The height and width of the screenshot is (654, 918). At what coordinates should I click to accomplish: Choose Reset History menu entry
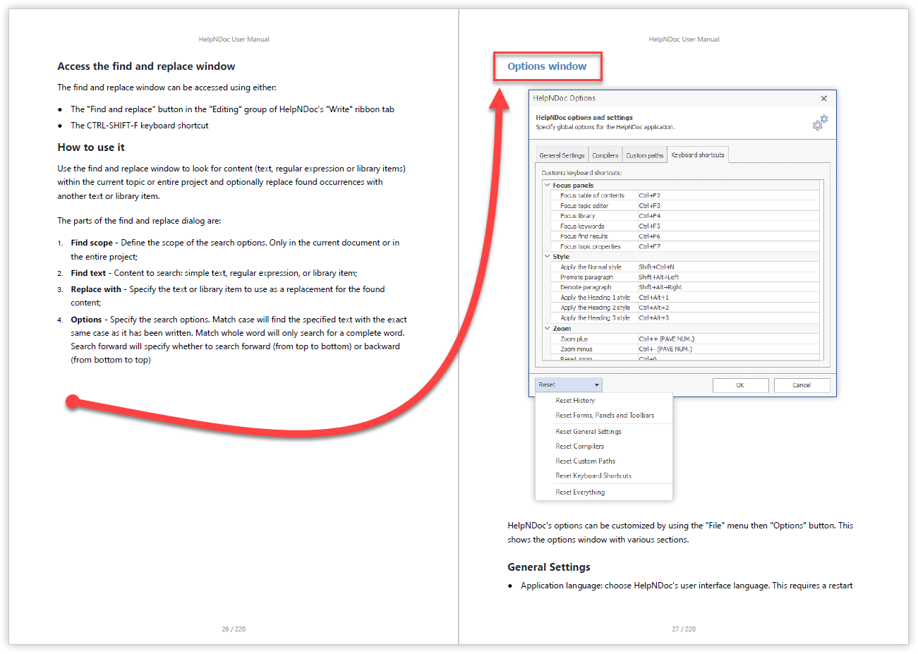pyautogui.click(x=575, y=400)
